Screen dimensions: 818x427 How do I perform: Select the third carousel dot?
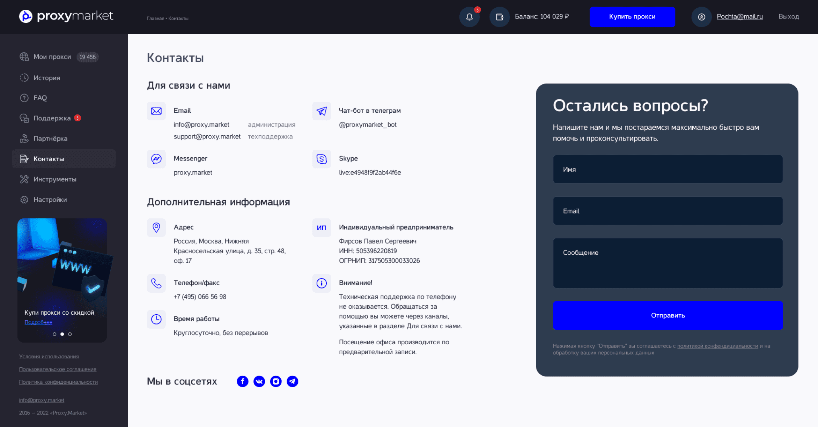coord(70,334)
